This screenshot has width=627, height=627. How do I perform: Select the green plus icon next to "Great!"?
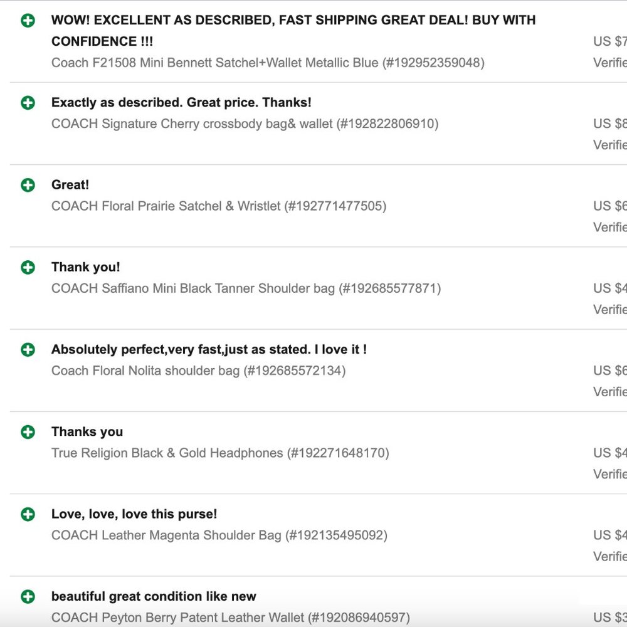click(28, 185)
